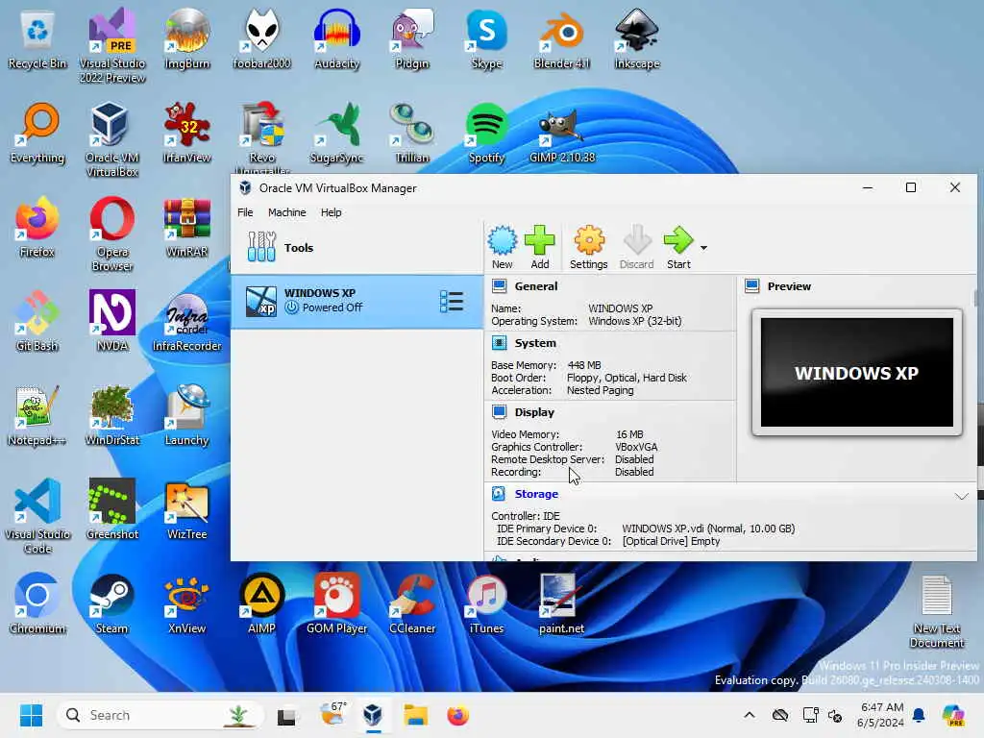
Task: Click the General section header
Action: 536,286
